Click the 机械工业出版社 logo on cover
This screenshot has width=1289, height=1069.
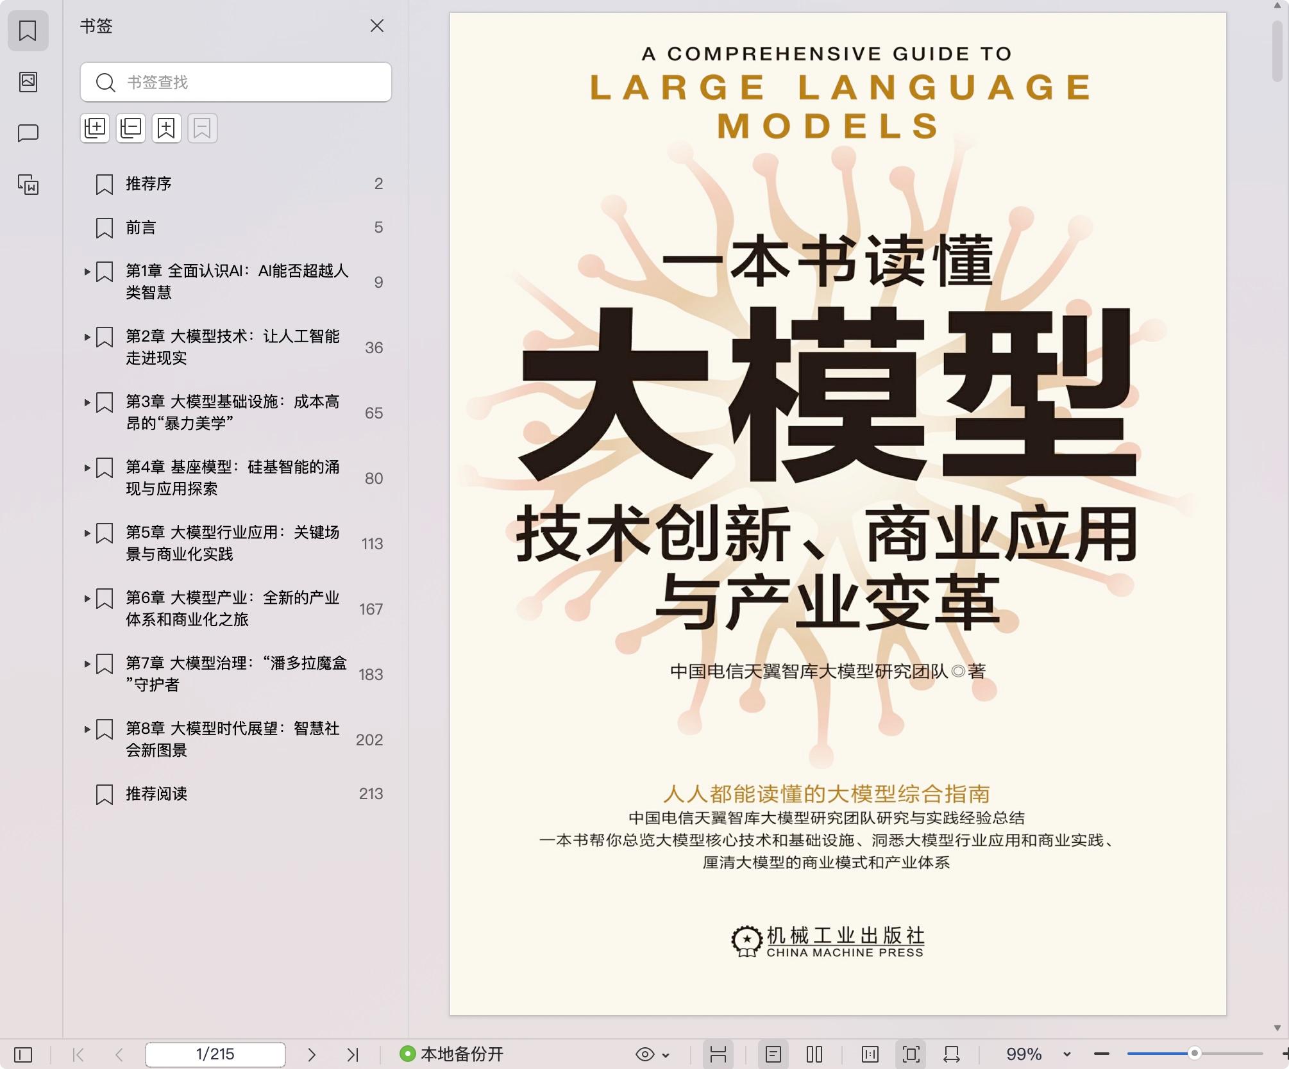(827, 941)
